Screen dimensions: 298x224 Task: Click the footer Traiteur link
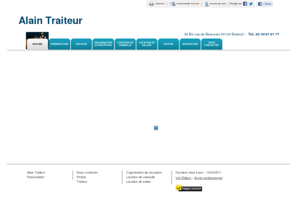click(x=82, y=182)
